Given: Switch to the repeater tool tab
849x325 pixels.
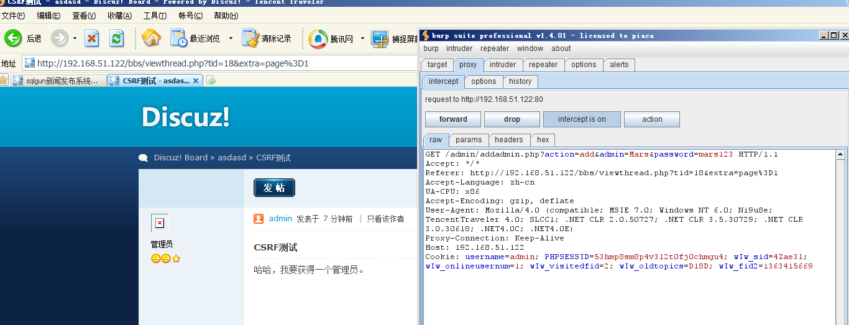Looking at the screenshot, I should [544, 65].
